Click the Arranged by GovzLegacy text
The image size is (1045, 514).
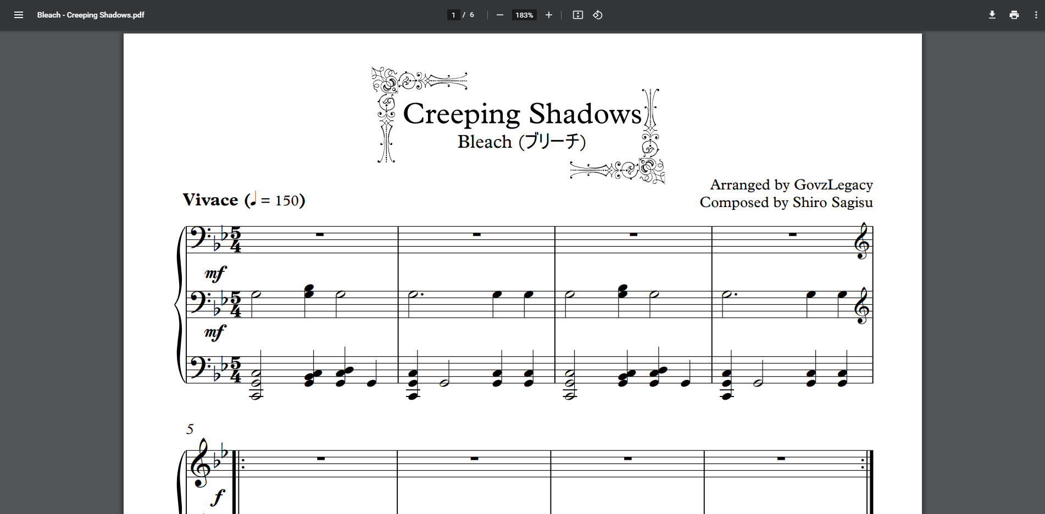point(791,185)
